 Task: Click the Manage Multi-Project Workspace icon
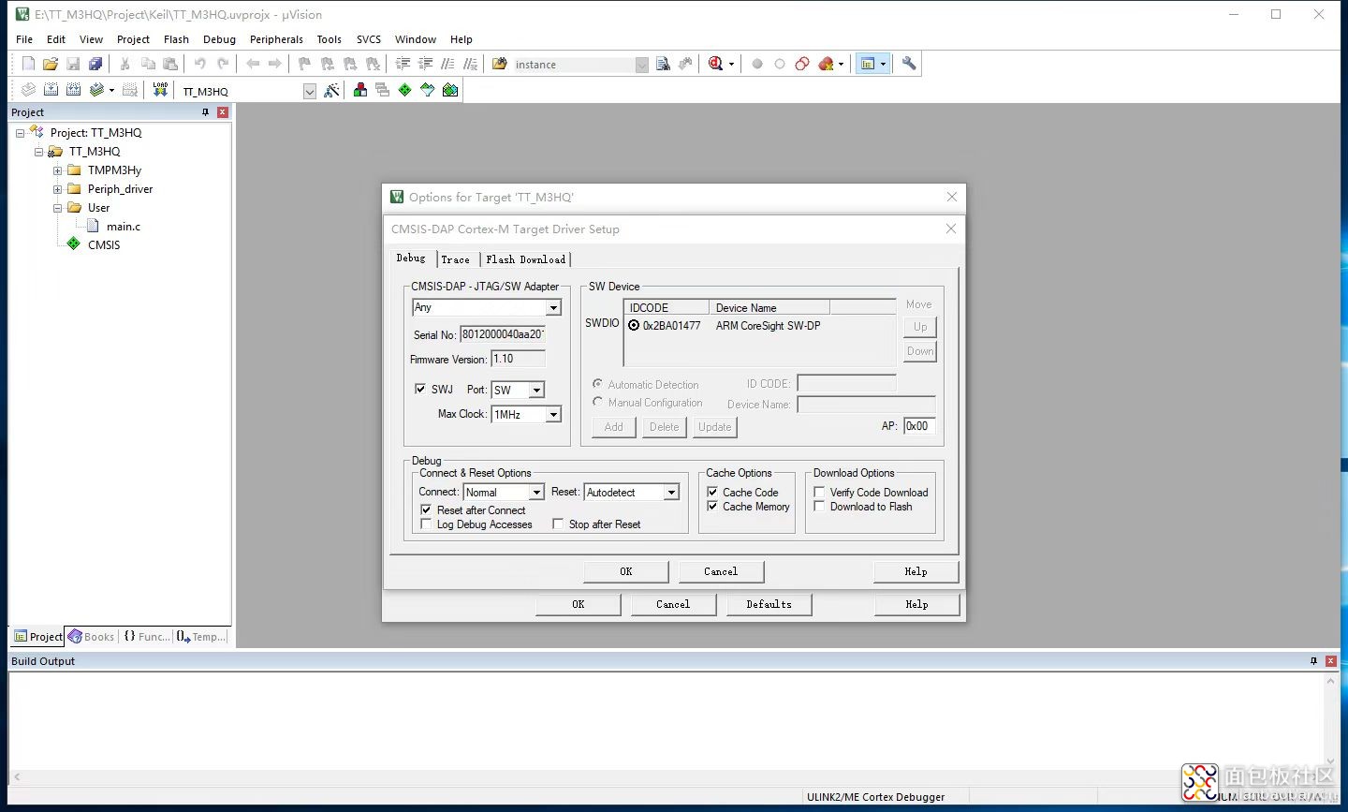pyautogui.click(x=382, y=90)
